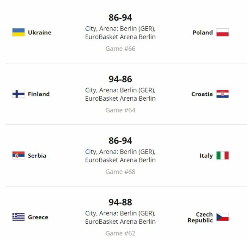Screen dimensions: 247x240
Task: Click the Serbia flag icon
Action: [x=18, y=156]
